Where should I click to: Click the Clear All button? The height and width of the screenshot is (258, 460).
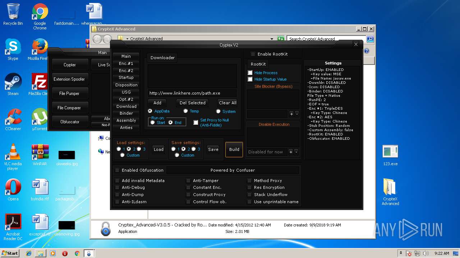click(227, 103)
